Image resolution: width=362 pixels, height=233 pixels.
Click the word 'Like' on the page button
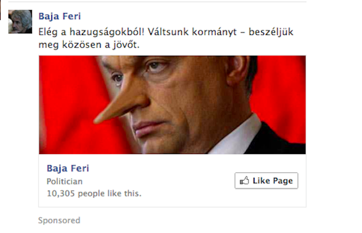click(261, 181)
